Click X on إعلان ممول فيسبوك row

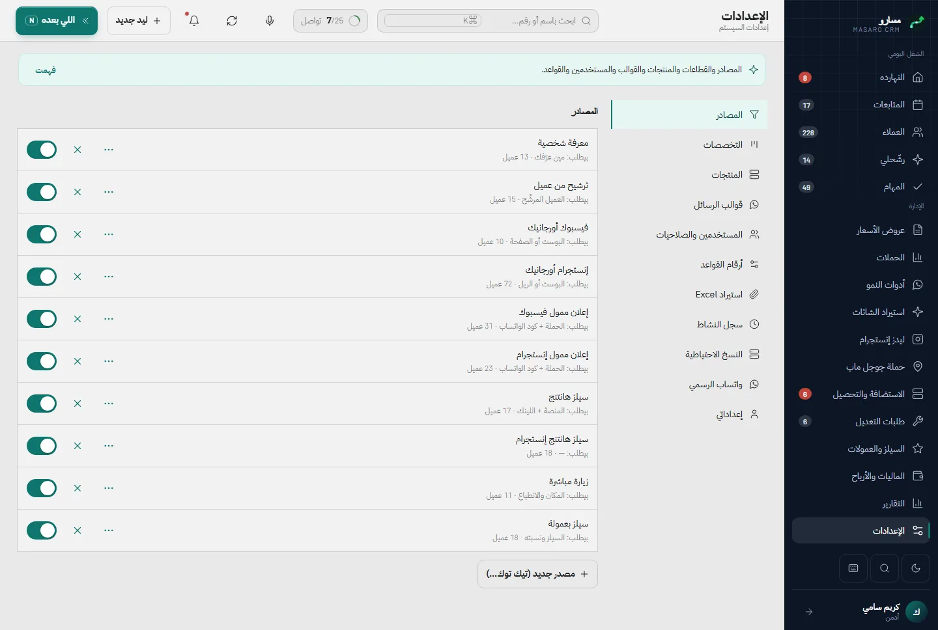point(78,319)
